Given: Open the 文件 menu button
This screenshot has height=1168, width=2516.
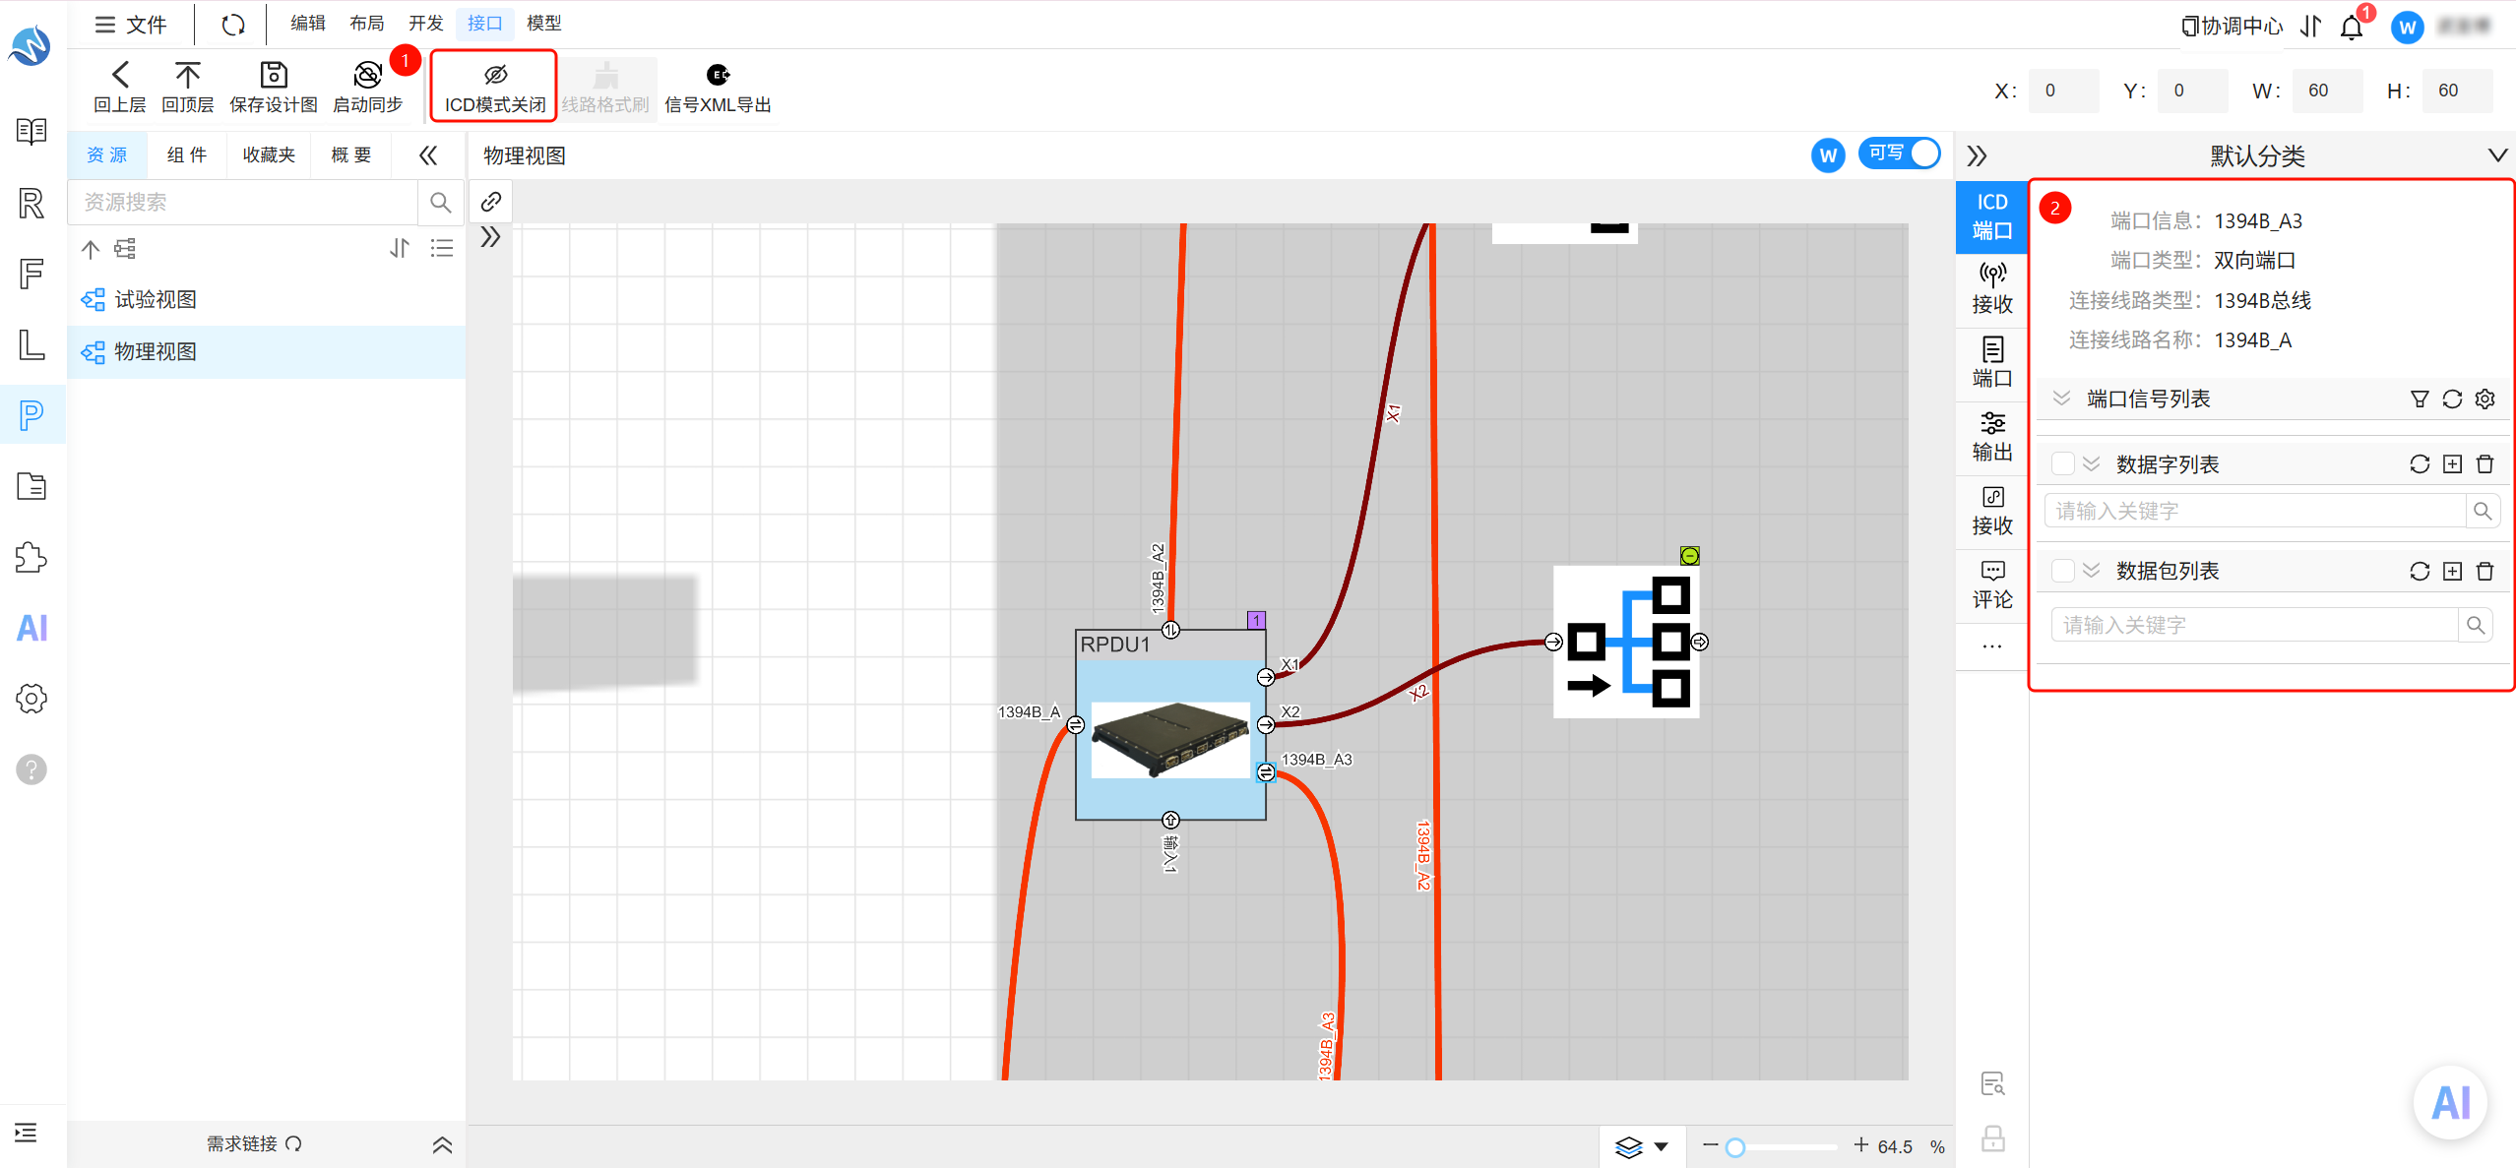Looking at the screenshot, I should pos(131,25).
